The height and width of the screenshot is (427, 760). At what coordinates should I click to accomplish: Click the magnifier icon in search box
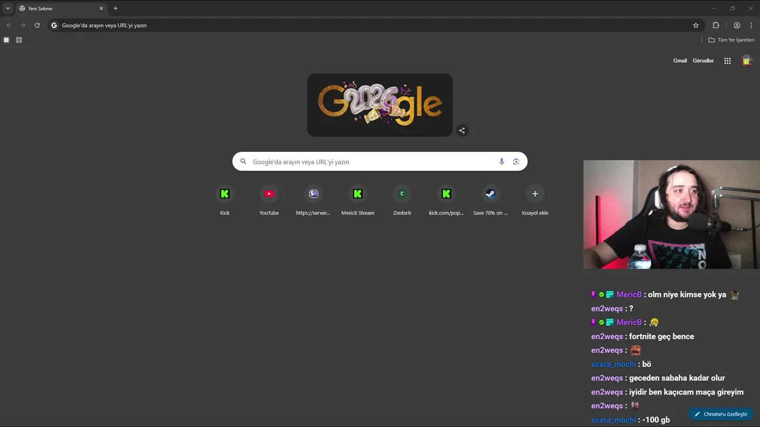243,161
